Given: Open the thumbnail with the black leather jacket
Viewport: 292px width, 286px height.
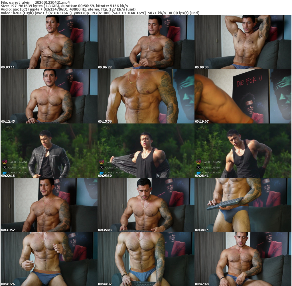Looking at the screenshot, I should (x=49, y=151).
